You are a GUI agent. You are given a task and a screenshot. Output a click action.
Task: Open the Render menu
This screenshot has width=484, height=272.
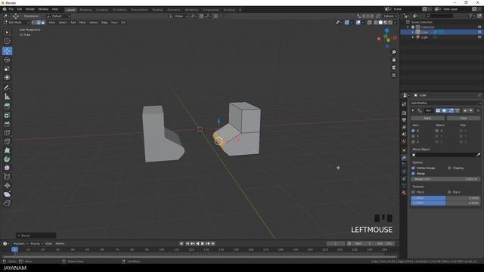coord(30,9)
